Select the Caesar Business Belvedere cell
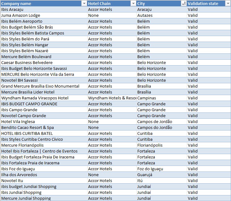Screen dimensions: 231x201 (27, 62)
